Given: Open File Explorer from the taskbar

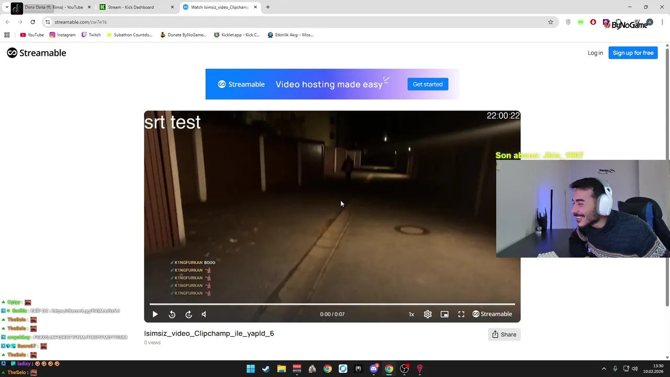Looking at the screenshot, I should coord(281,369).
